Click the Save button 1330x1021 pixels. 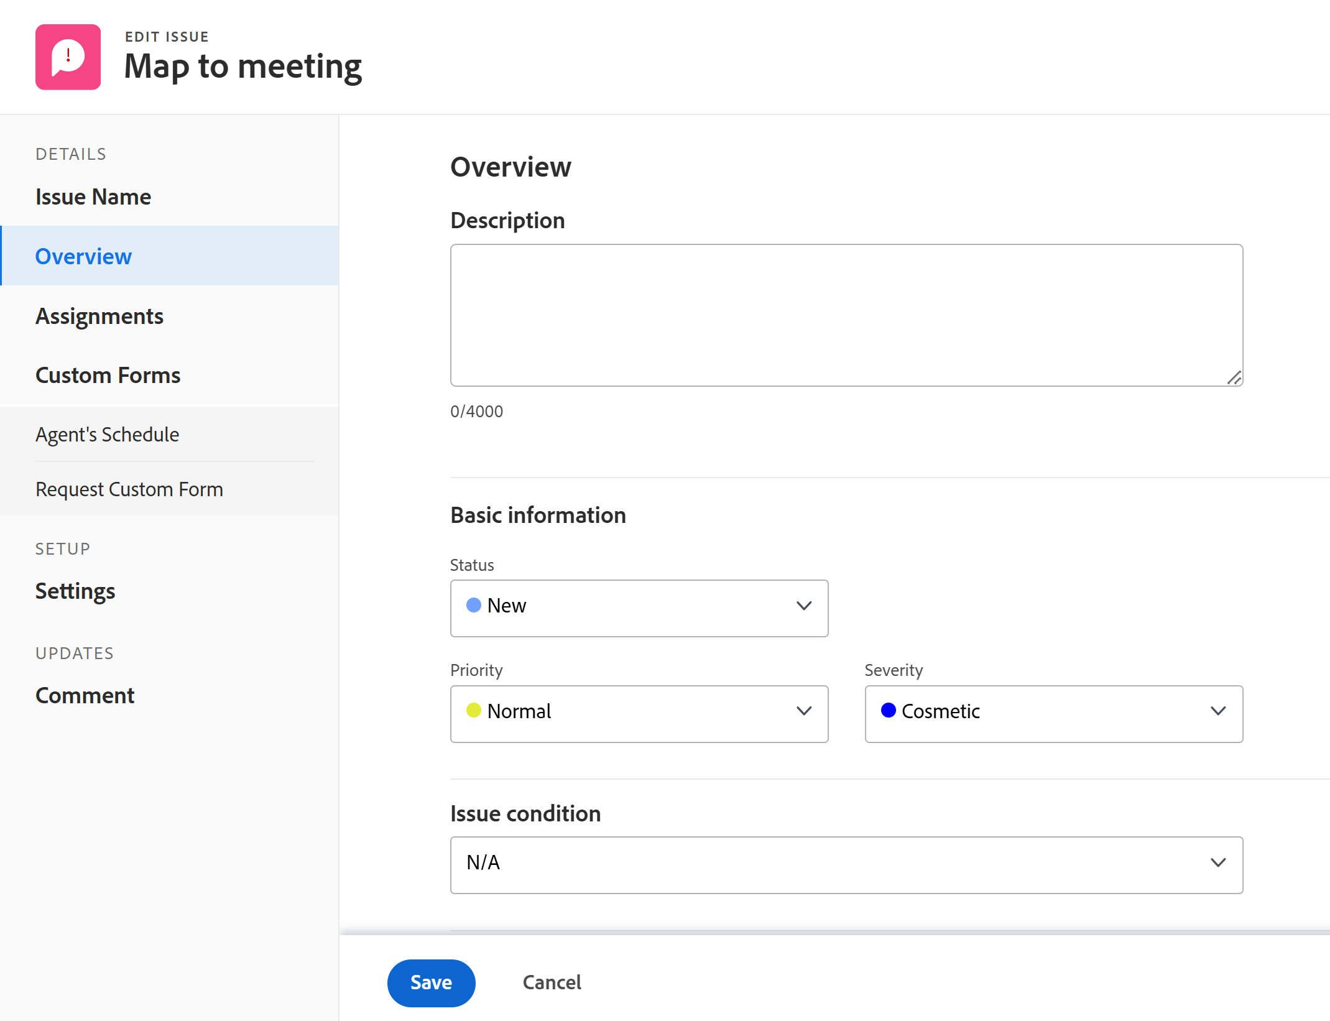pyautogui.click(x=431, y=982)
